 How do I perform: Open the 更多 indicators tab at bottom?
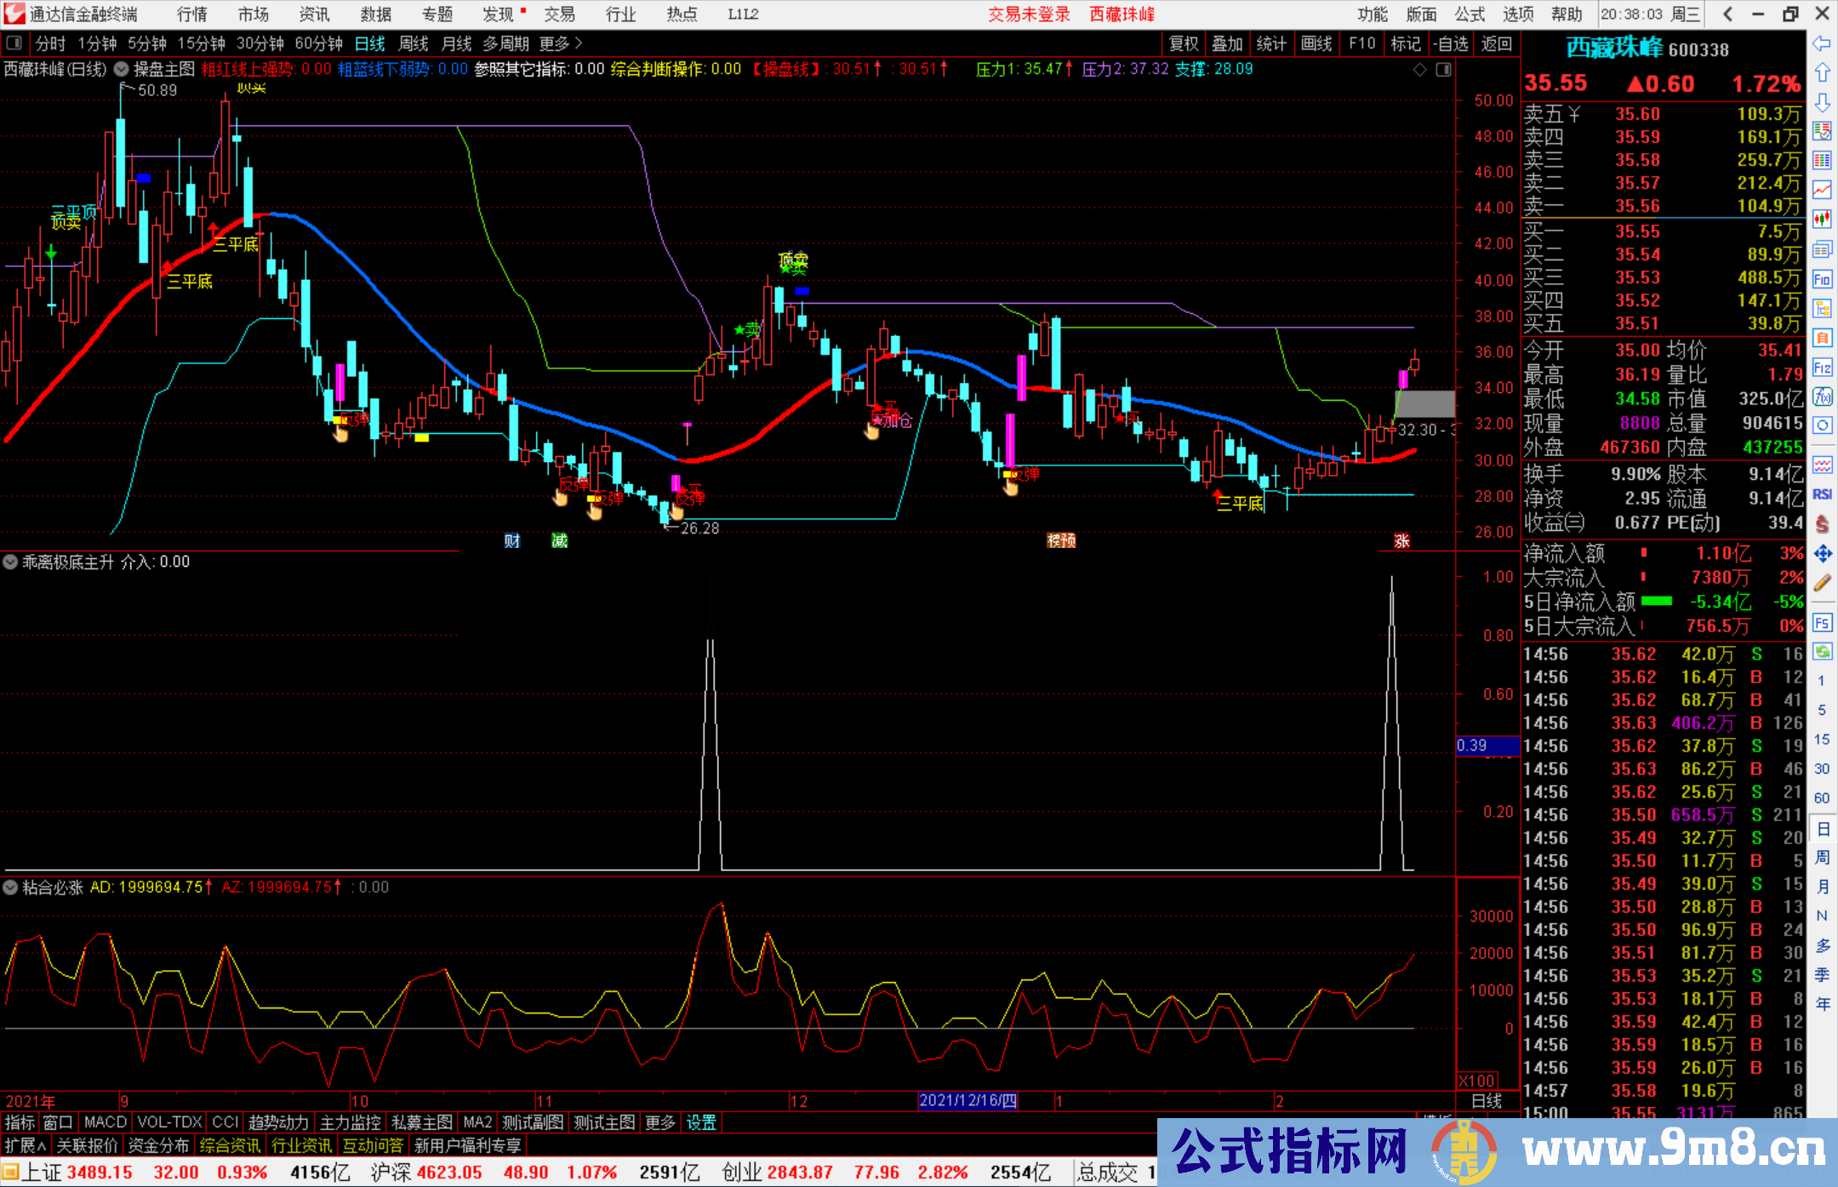(x=659, y=1122)
